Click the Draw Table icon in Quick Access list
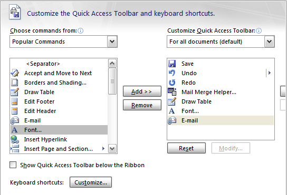 click(x=172, y=101)
